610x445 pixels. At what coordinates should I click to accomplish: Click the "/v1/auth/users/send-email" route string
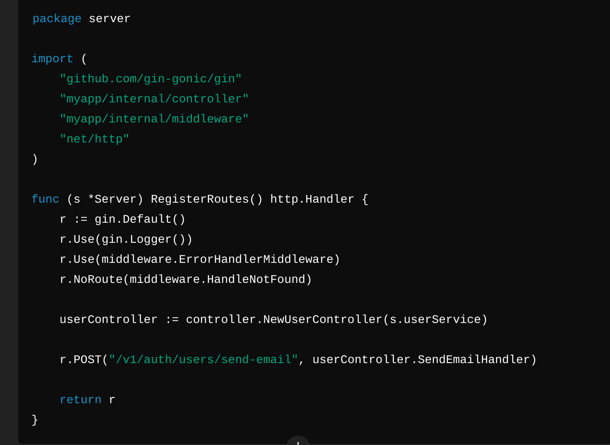[x=203, y=360]
